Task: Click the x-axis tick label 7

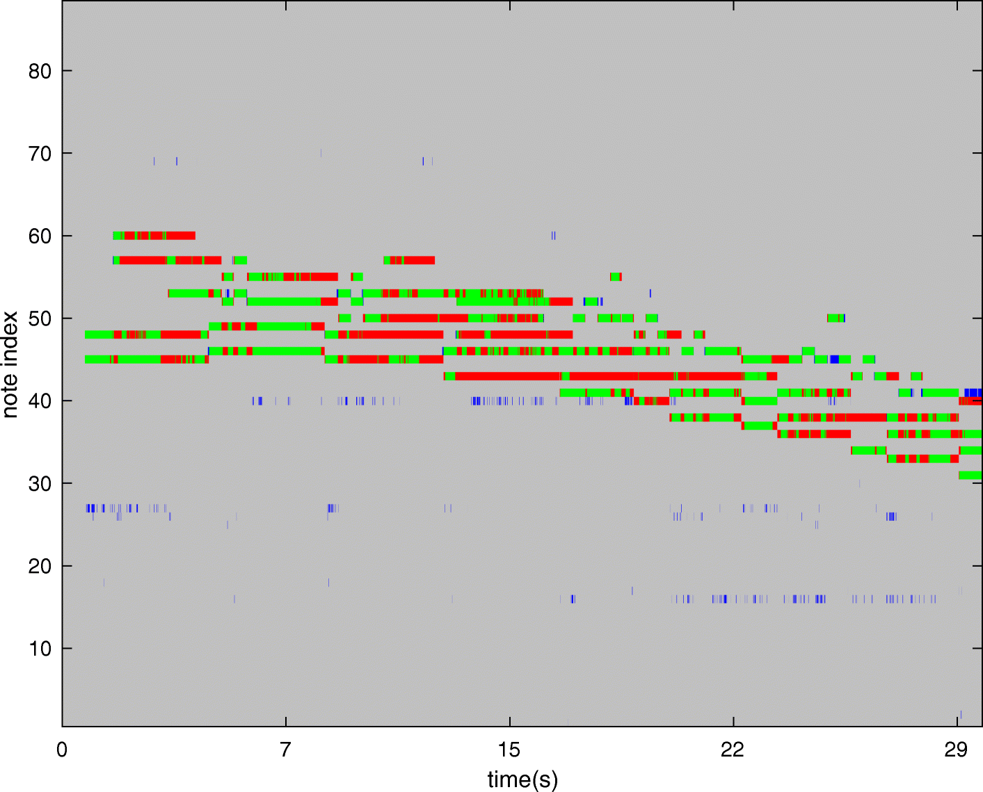Action: click(285, 750)
